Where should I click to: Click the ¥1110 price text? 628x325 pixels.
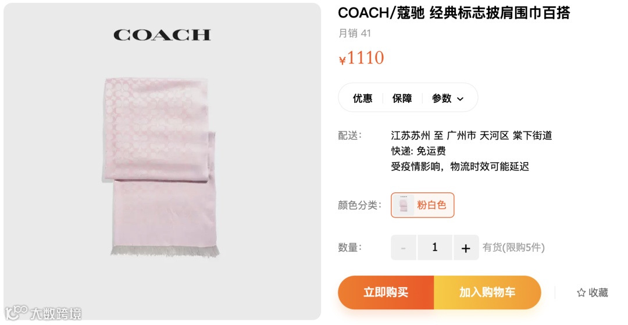pos(361,58)
